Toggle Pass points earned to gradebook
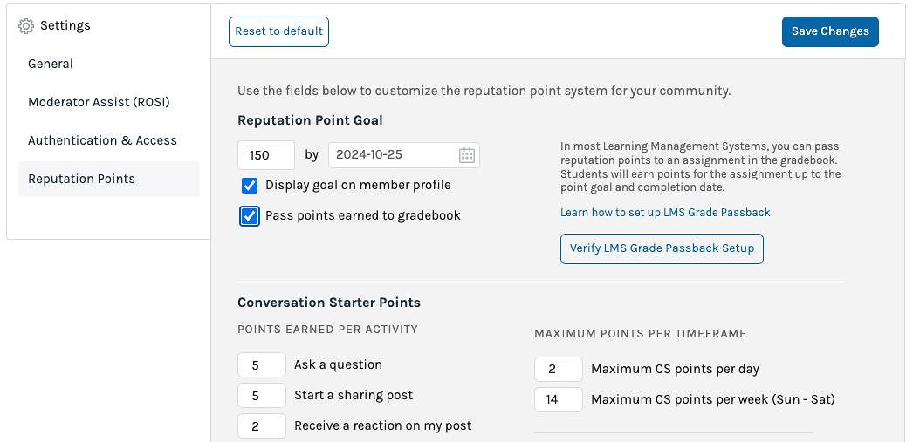 coord(250,216)
